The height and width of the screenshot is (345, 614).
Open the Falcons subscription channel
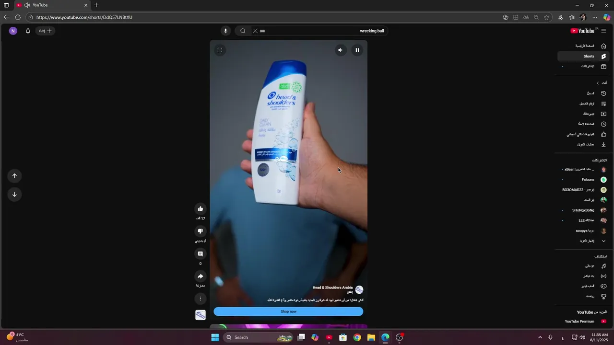[x=584, y=180]
